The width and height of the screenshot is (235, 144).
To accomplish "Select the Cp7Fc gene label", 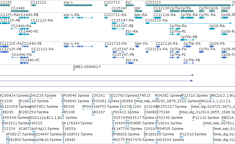I will pos(204,8).
